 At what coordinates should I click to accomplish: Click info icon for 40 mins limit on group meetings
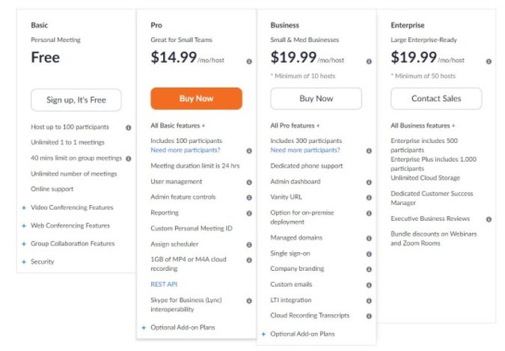(128, 159)
